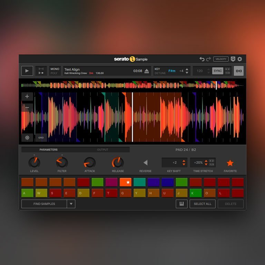Click the Attack knob
Screen dimensions: 265x265
(90, 163)
